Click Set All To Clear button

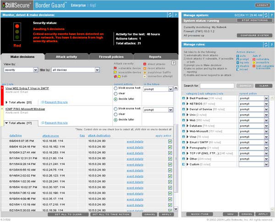click(x=68, y=215)
